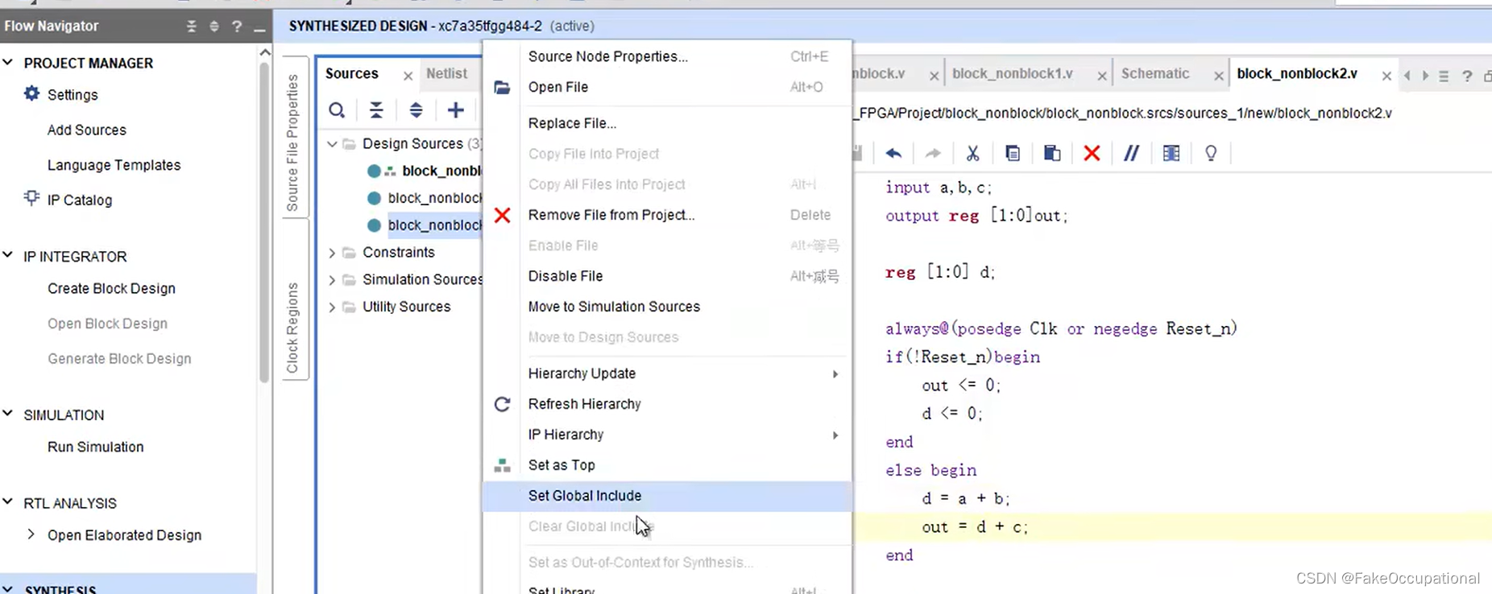The image size is (1492, 594).
Task: Undo the last edit in the editor toolbar
Action: pyautogui.click(x=893, y=153)
